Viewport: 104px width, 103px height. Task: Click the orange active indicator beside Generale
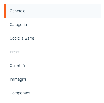coord(5,11)
